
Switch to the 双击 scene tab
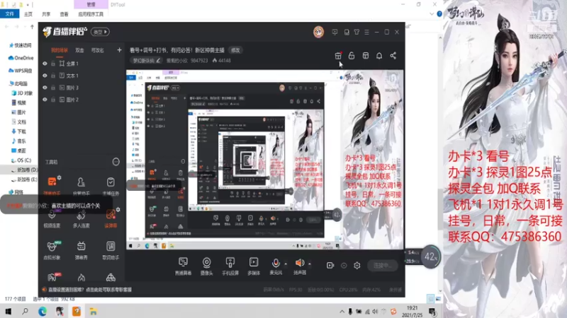tap(79, 50)
